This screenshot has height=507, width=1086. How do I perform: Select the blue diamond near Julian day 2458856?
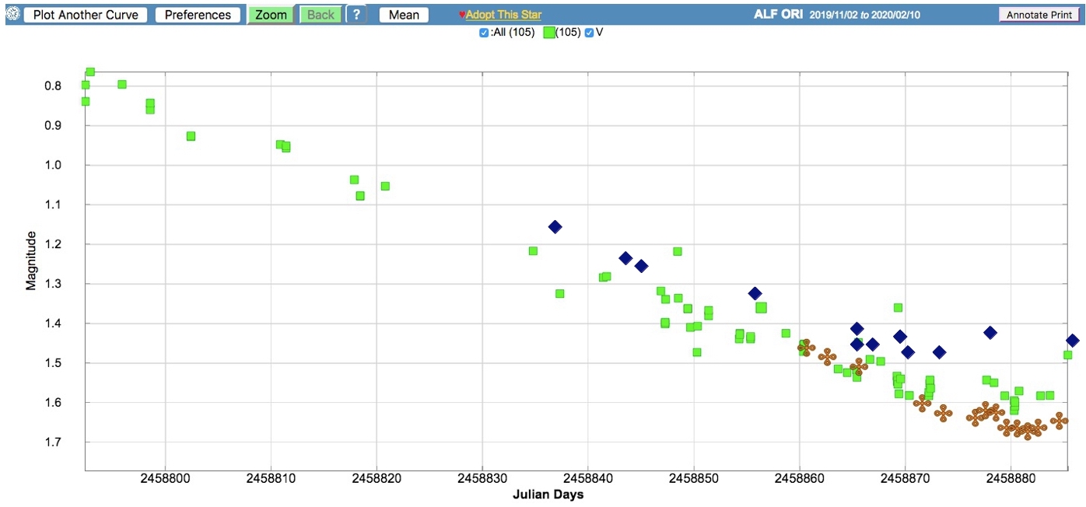(x=755, y=293)
